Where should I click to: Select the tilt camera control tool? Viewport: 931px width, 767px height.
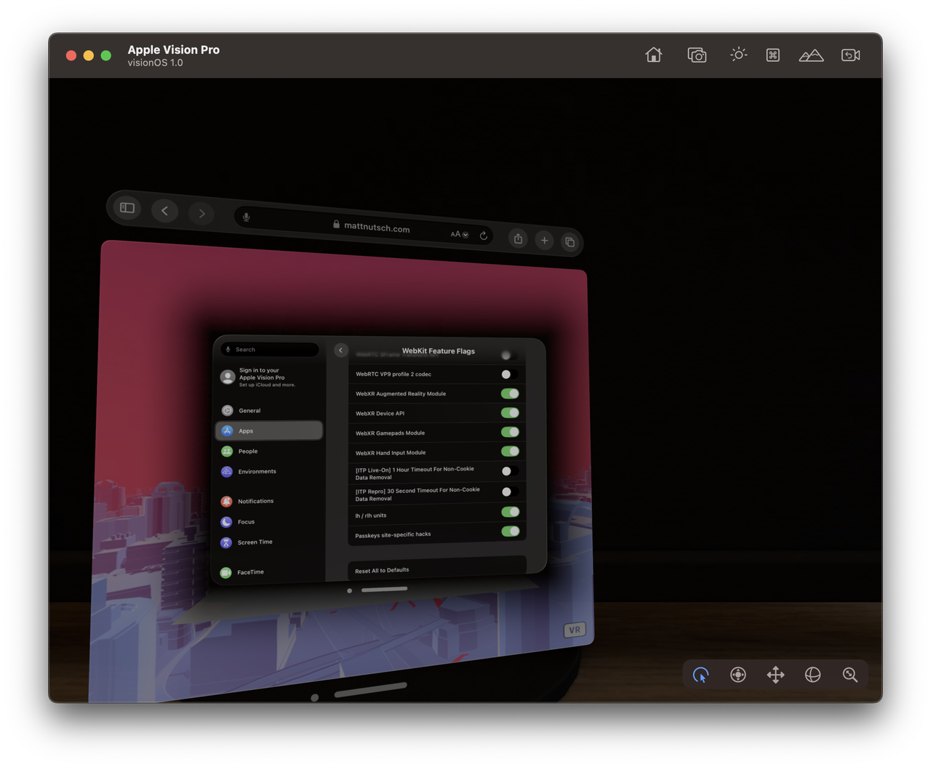738,675
